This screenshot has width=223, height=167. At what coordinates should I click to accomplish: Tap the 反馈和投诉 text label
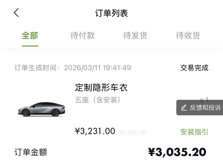pyautogui.click(x=205, y=108)
